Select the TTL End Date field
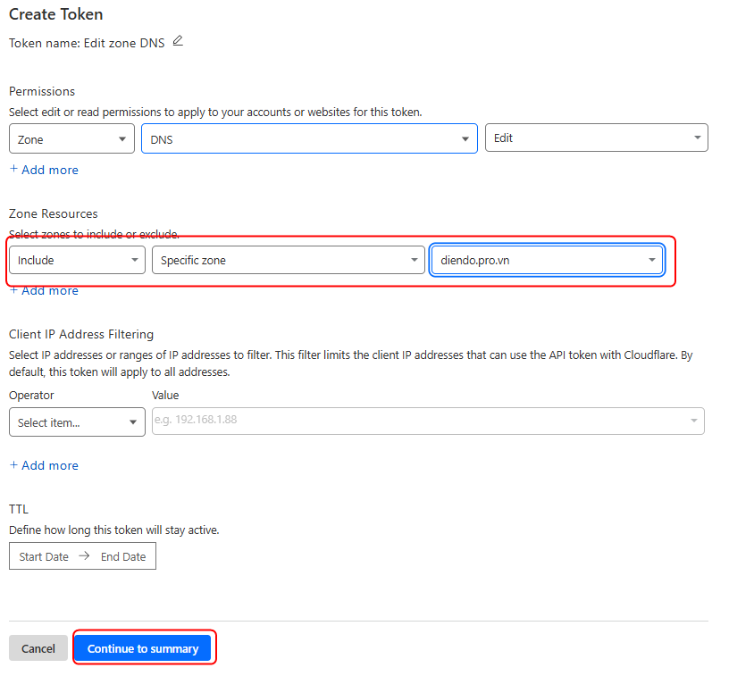754x676 pixels. [x=123, y=556]
